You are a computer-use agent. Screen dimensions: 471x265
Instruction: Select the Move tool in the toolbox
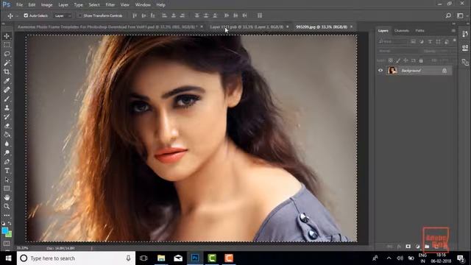pos(7,36)
